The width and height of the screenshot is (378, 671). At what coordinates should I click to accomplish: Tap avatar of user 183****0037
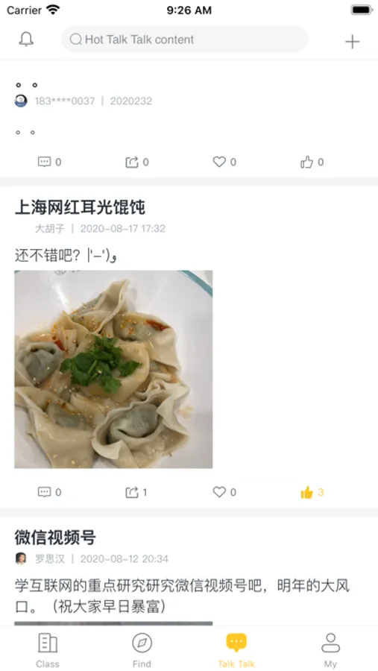coord(21,101)
